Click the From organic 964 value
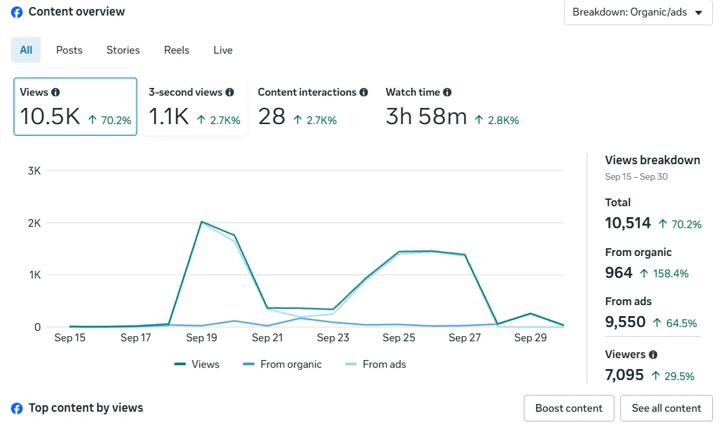This screenshot has width=720, height=435. coord(618,273)
